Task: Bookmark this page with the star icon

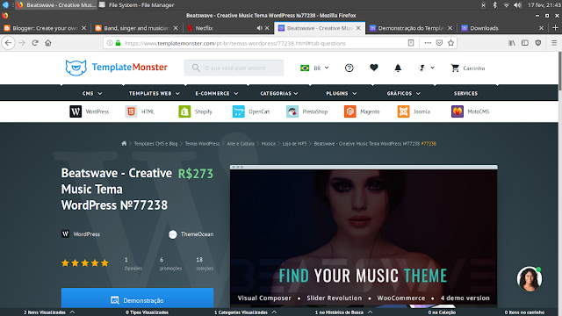Action: pyautogui.click(x=450, y=43)
